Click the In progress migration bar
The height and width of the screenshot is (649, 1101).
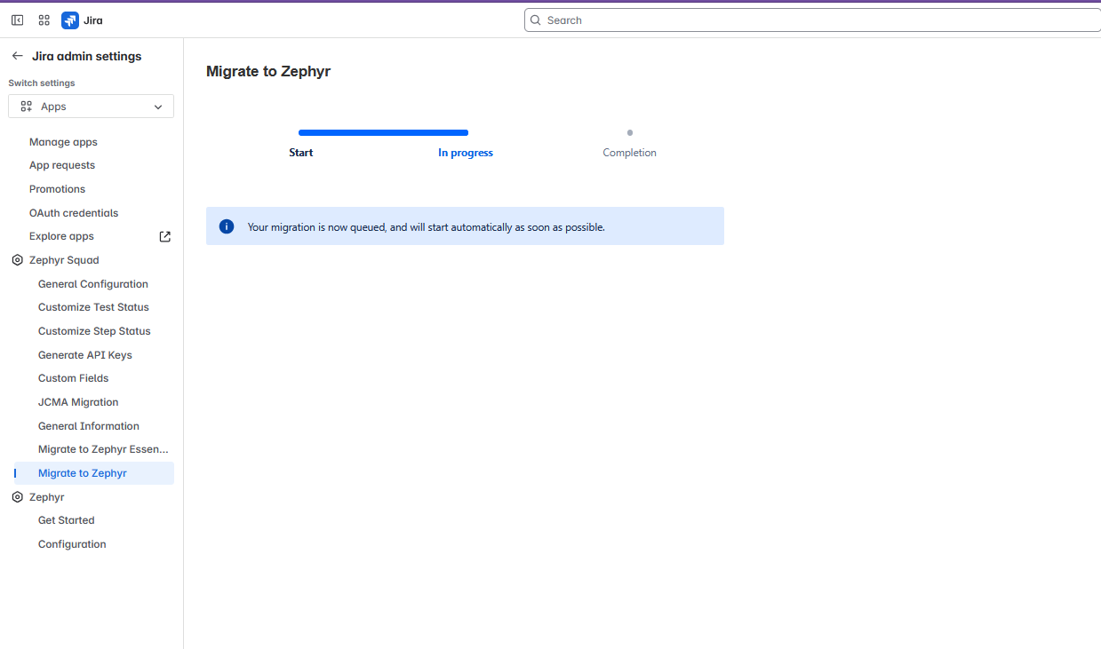coord(383,131)
